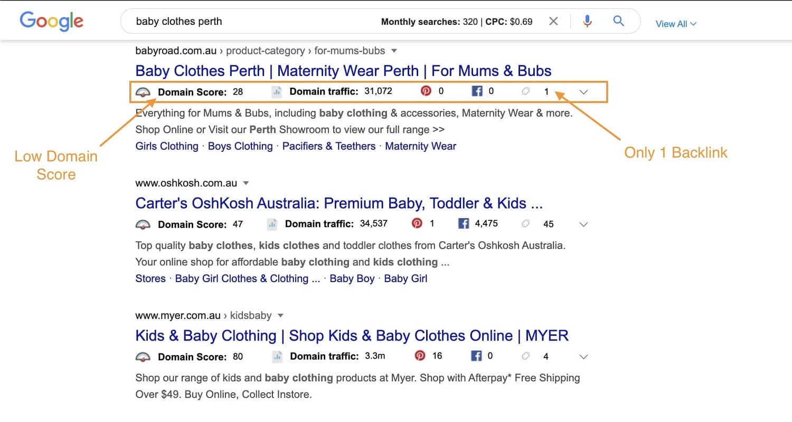
Task: Open the www.oshkosh.com.au URL dropdown arrow
Action: (246, 183)
